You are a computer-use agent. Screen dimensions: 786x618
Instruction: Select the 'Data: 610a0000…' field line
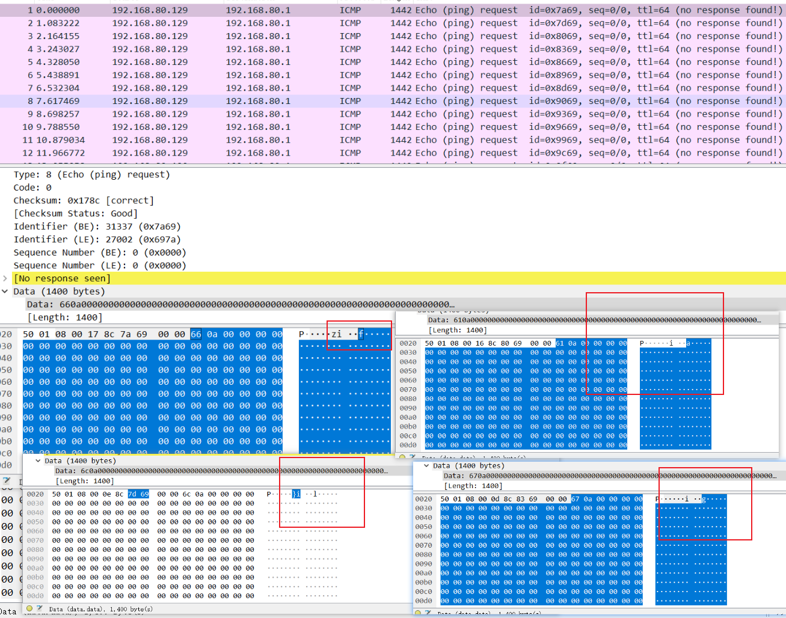594,320
